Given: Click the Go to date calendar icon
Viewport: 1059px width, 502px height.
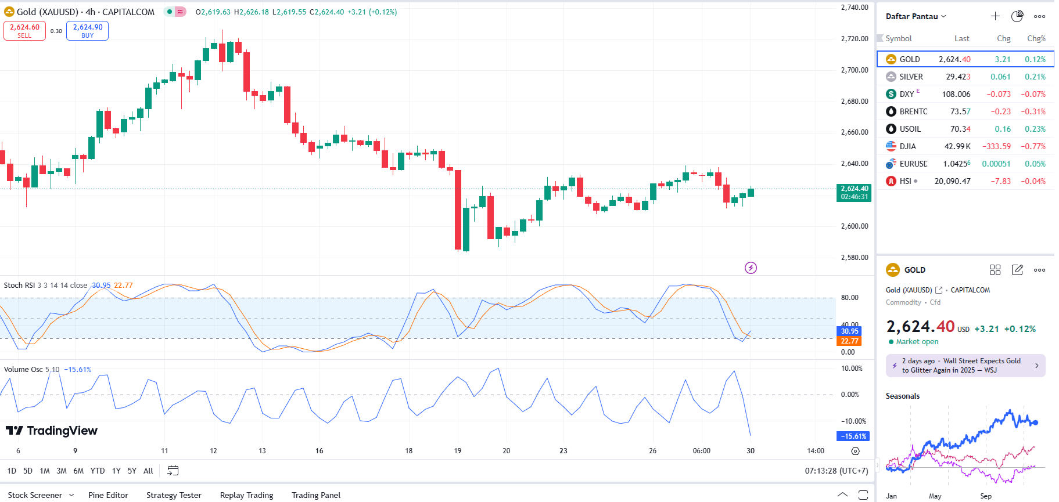Looking at the screenshot, I should [x=173, y=471].
